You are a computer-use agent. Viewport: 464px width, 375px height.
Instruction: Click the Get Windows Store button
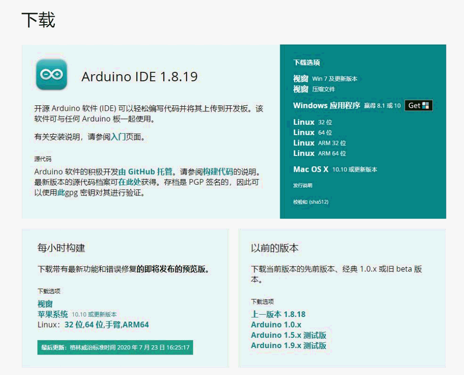[x=419, y=105]
